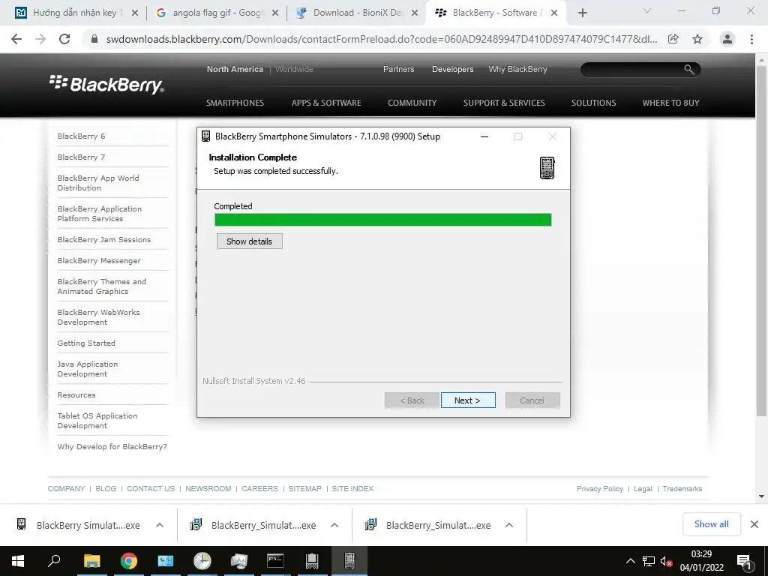Bookmark this page with the star icon
768x576 pixels.
pyautogui.click(x=697, y=39)
